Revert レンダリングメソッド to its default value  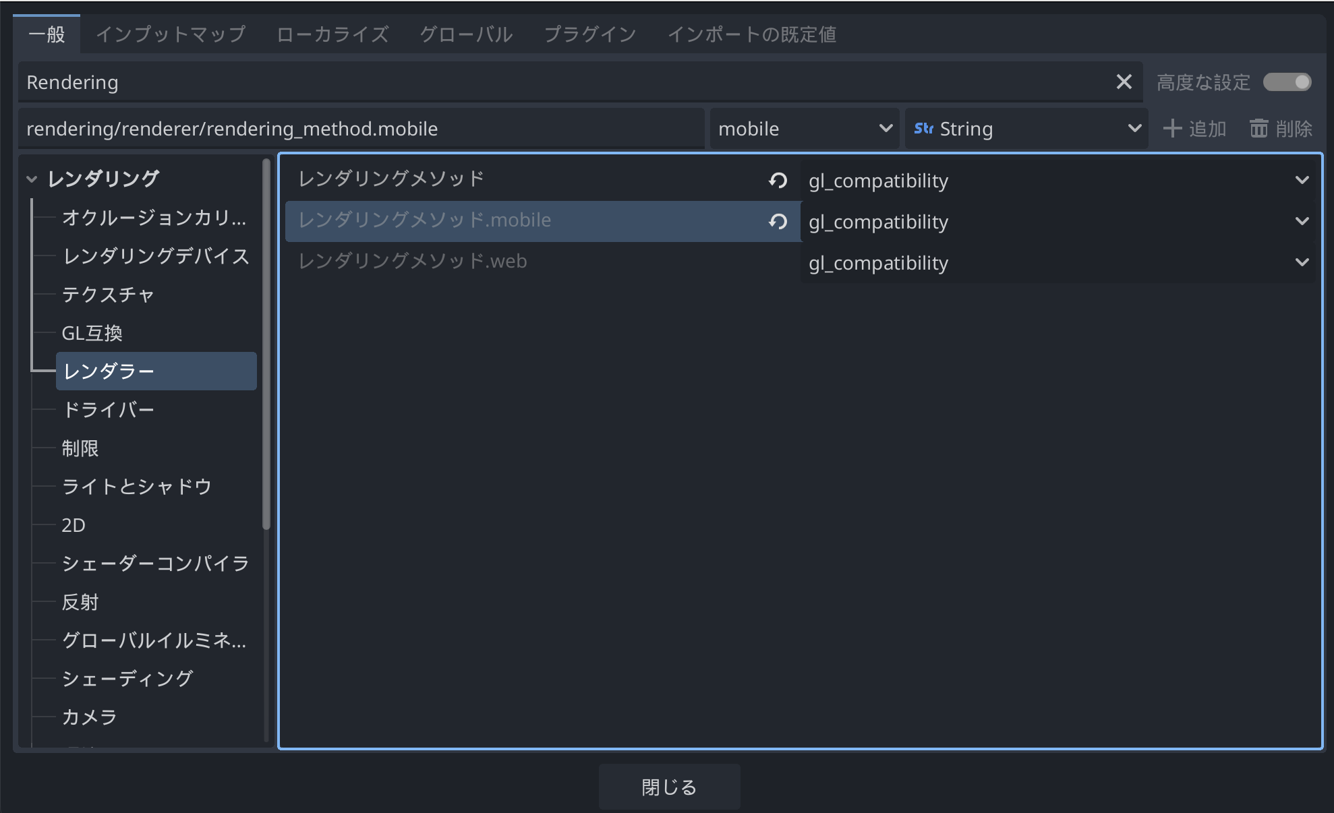(777, 180)
